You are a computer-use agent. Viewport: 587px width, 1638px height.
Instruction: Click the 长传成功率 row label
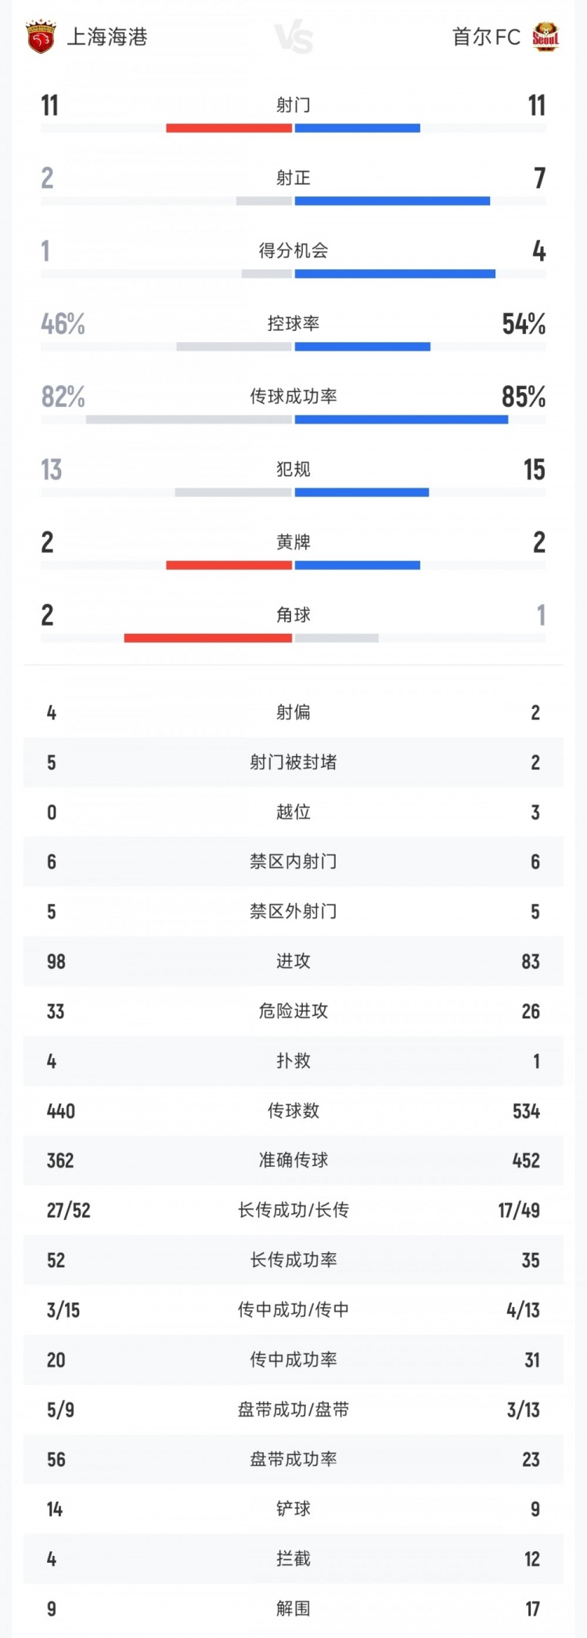[x=293, y=1260]
